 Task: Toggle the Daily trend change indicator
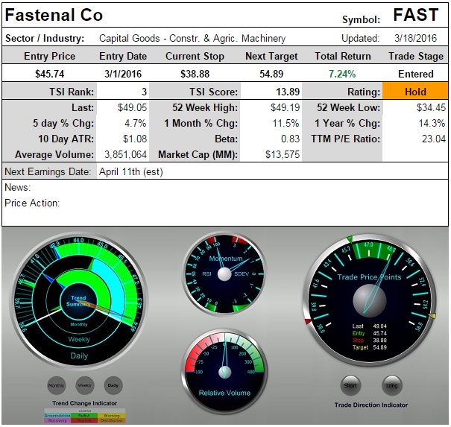click(x=113, y=385)
